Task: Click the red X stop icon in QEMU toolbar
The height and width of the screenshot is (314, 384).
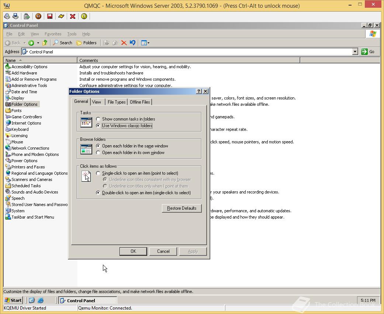Action: (x=73, y=16)
